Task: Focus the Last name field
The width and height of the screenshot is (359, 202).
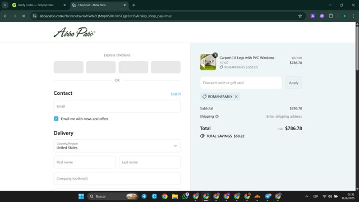Action: pos(150,162)
